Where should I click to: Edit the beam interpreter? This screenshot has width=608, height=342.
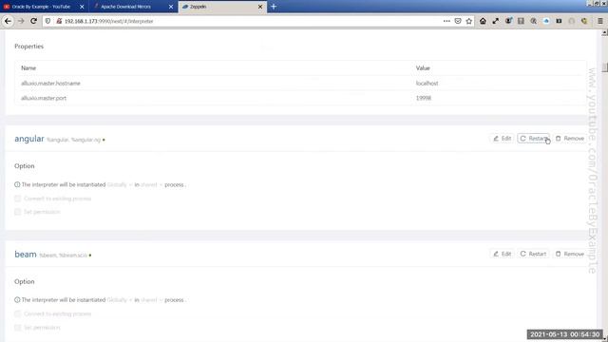(503, 254)
